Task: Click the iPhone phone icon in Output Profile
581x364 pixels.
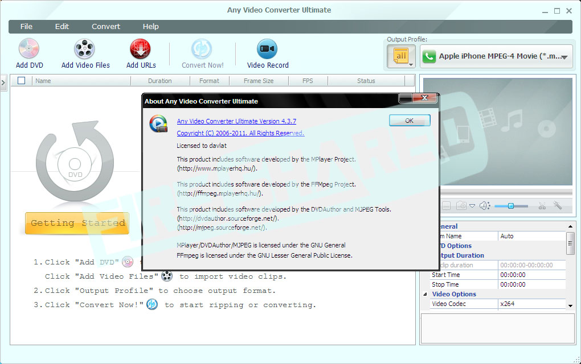Action: click(x=429, y=57)
